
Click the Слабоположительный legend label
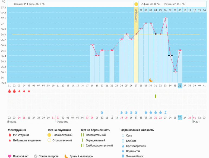point(99,146)
